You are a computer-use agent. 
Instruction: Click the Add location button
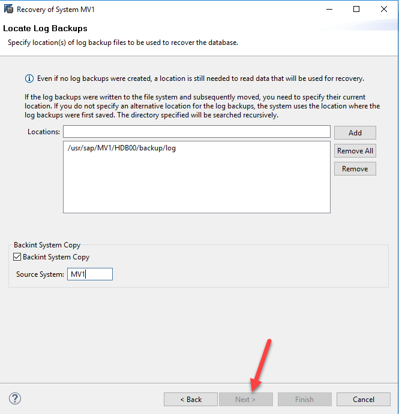click(x=355, y=132)
